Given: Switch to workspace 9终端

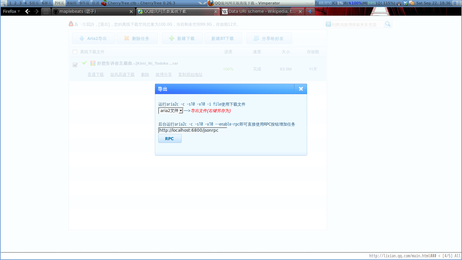Looking at the screenshot, I should pos(84,3).
